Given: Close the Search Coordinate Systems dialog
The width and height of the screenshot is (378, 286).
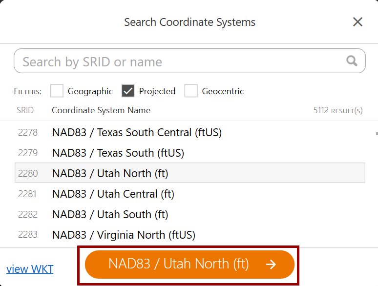Looking at the screenshot, I should tap(357, 22).
